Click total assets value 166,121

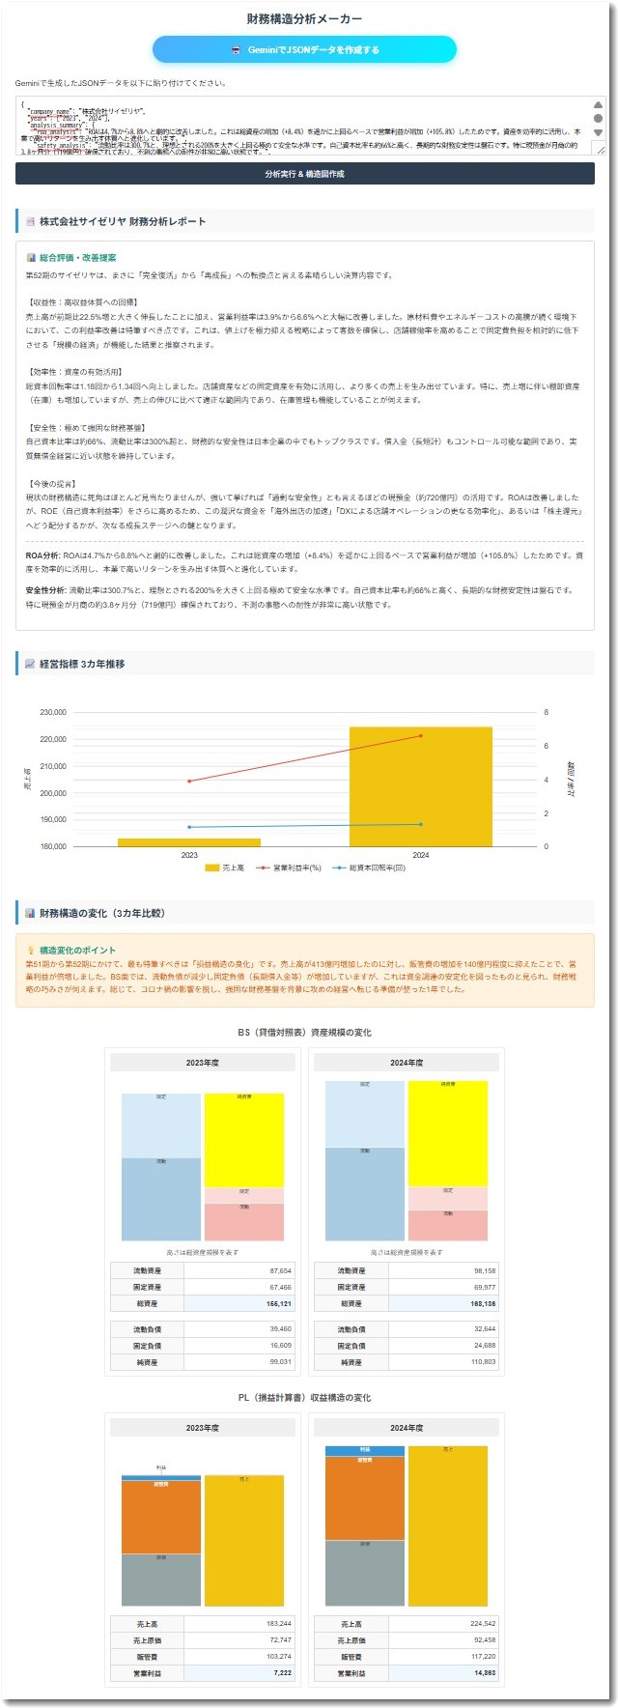(x=279, y=1303)
